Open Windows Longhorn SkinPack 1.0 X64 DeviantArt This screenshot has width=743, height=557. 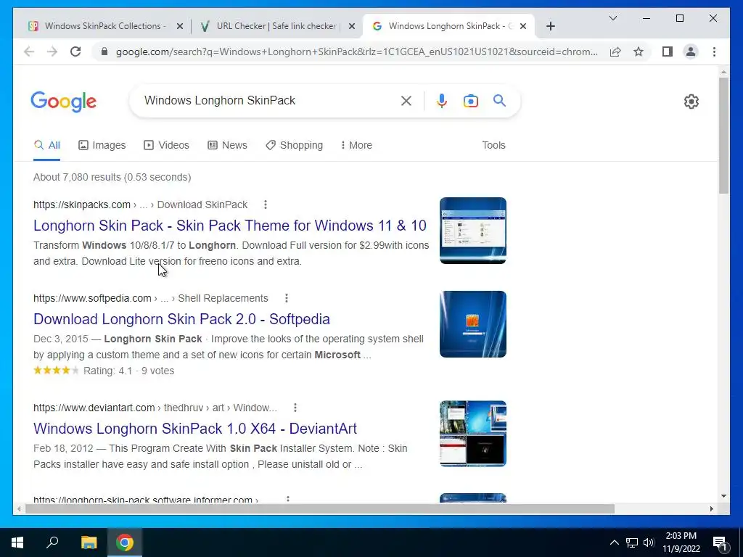coord(194,429)
